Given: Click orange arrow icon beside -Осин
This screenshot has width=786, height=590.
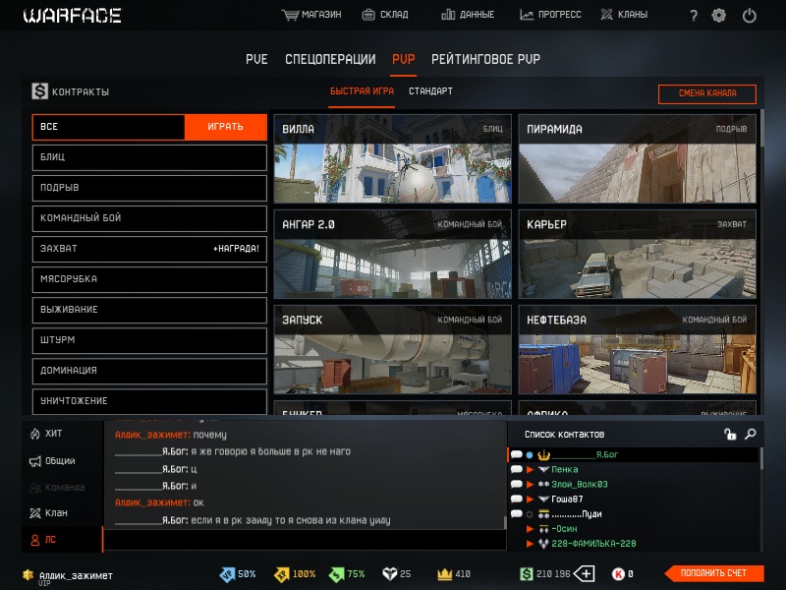Looking at the screenshot, I should (x=530, y=529).
